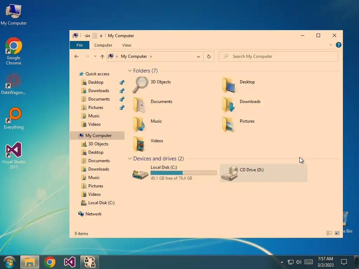The height and width of the screenshot is (269, 359).
Task: Select the Pictures folder in Folders group
Action: pos(238,124)
